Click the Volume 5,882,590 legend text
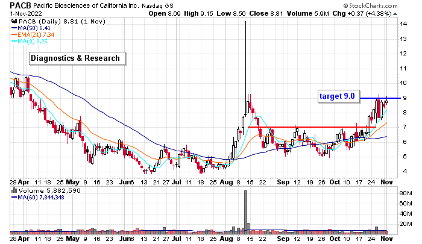 (49, 191)
